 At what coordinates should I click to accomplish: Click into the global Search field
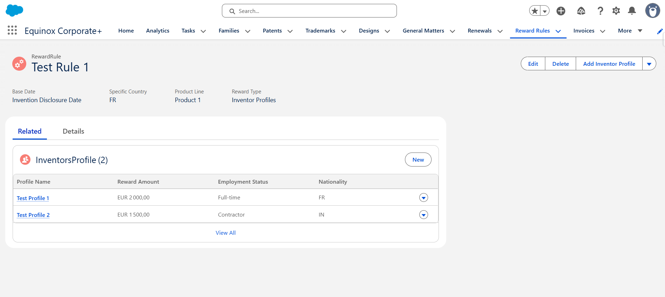tap(309, 11)
